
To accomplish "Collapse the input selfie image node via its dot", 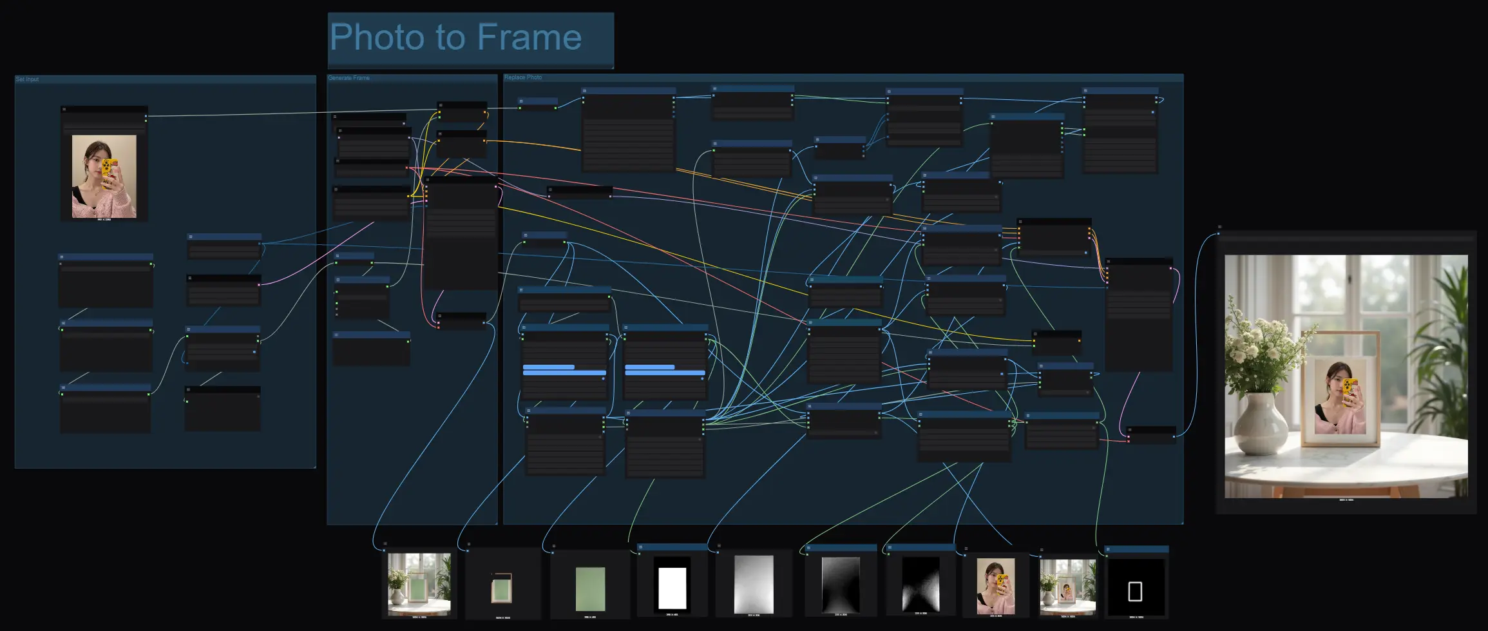I will tap(64, 109).
